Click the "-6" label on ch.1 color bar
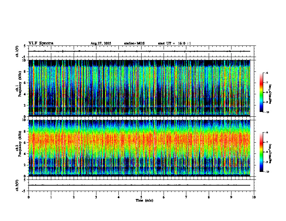286x221 pixels. pos(266,73)
